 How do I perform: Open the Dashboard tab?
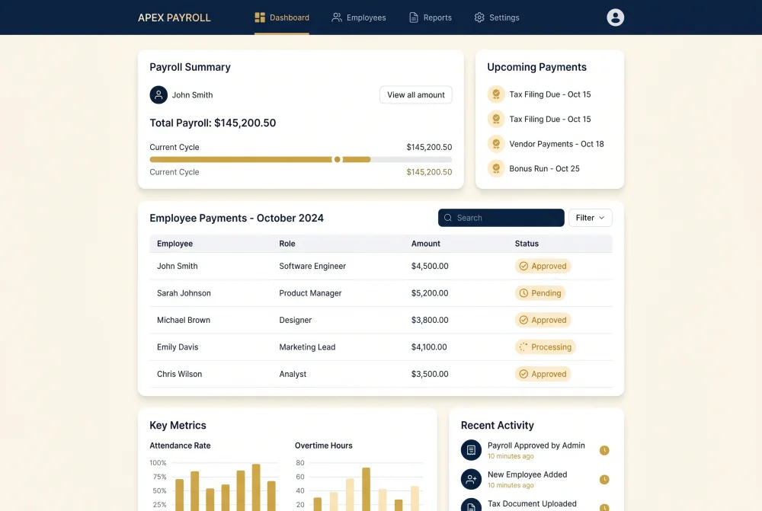point(282,18)
